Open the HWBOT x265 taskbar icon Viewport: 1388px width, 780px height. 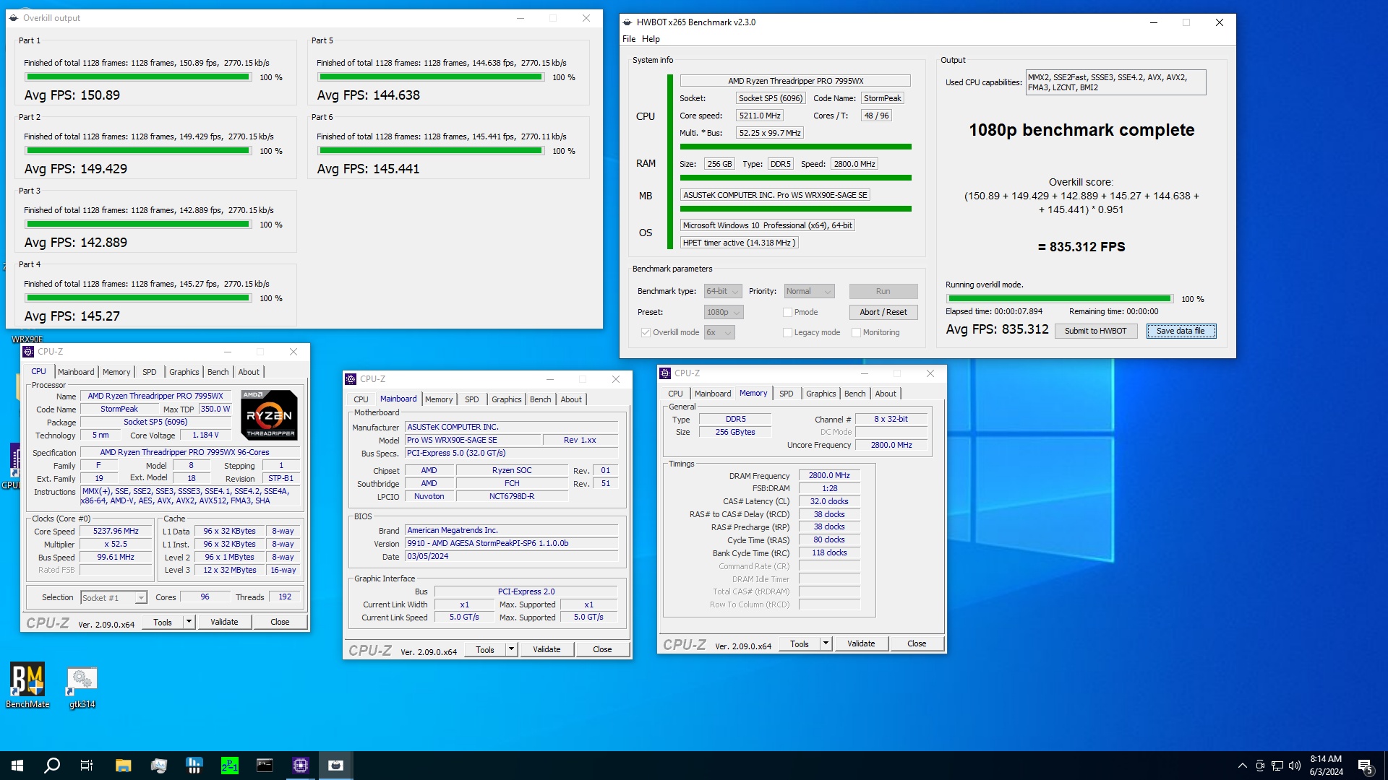(x=336, y=766)
